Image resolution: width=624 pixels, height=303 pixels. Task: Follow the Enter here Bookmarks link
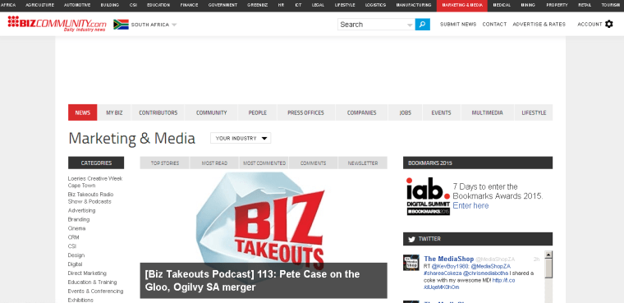[470, 205]
